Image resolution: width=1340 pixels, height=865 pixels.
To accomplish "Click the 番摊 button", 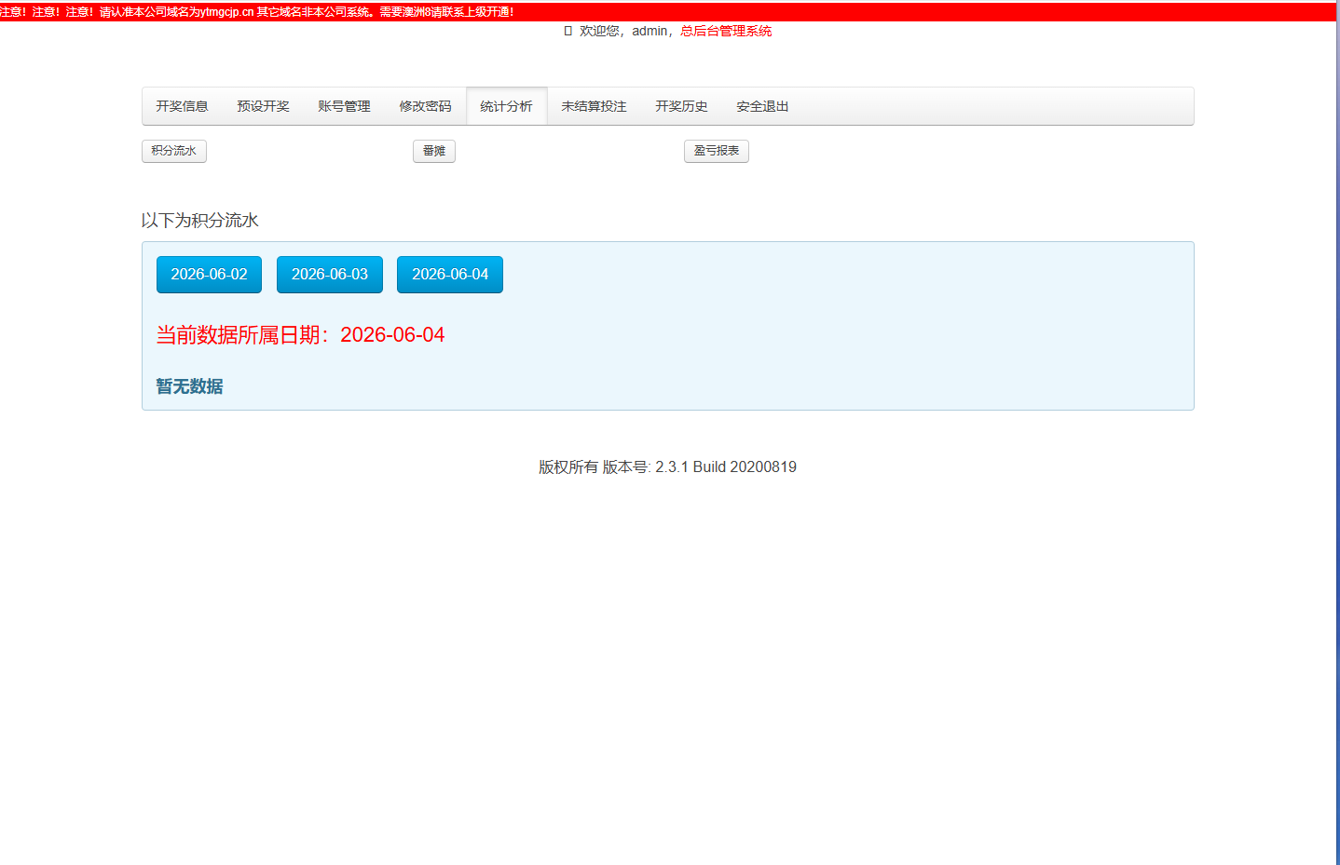I will coord(434,151).
